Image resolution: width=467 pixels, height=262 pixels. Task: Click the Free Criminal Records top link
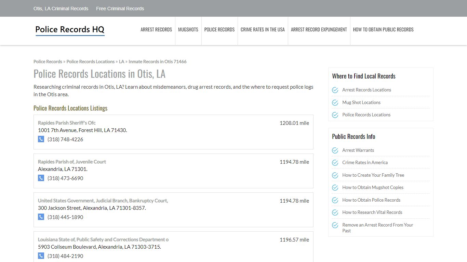(120, 9)
